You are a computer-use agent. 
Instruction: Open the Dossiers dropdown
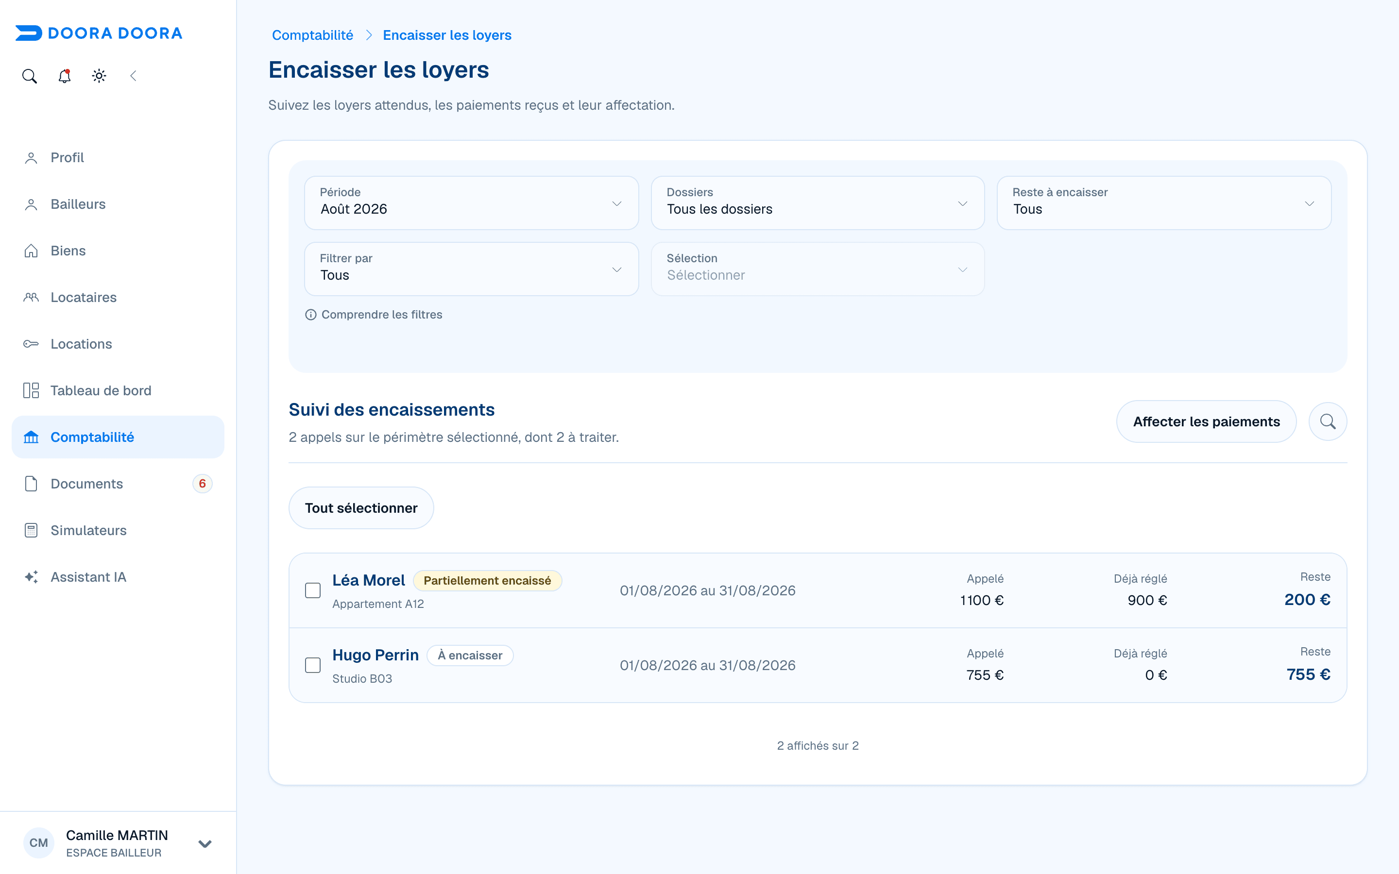(818, 203)
